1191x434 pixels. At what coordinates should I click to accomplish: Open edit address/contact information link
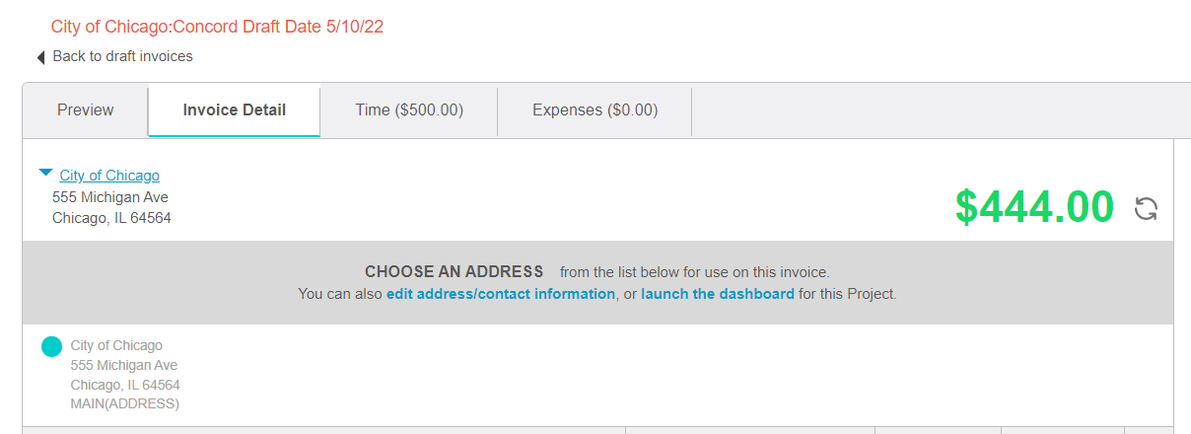click(x=501, y=294)
